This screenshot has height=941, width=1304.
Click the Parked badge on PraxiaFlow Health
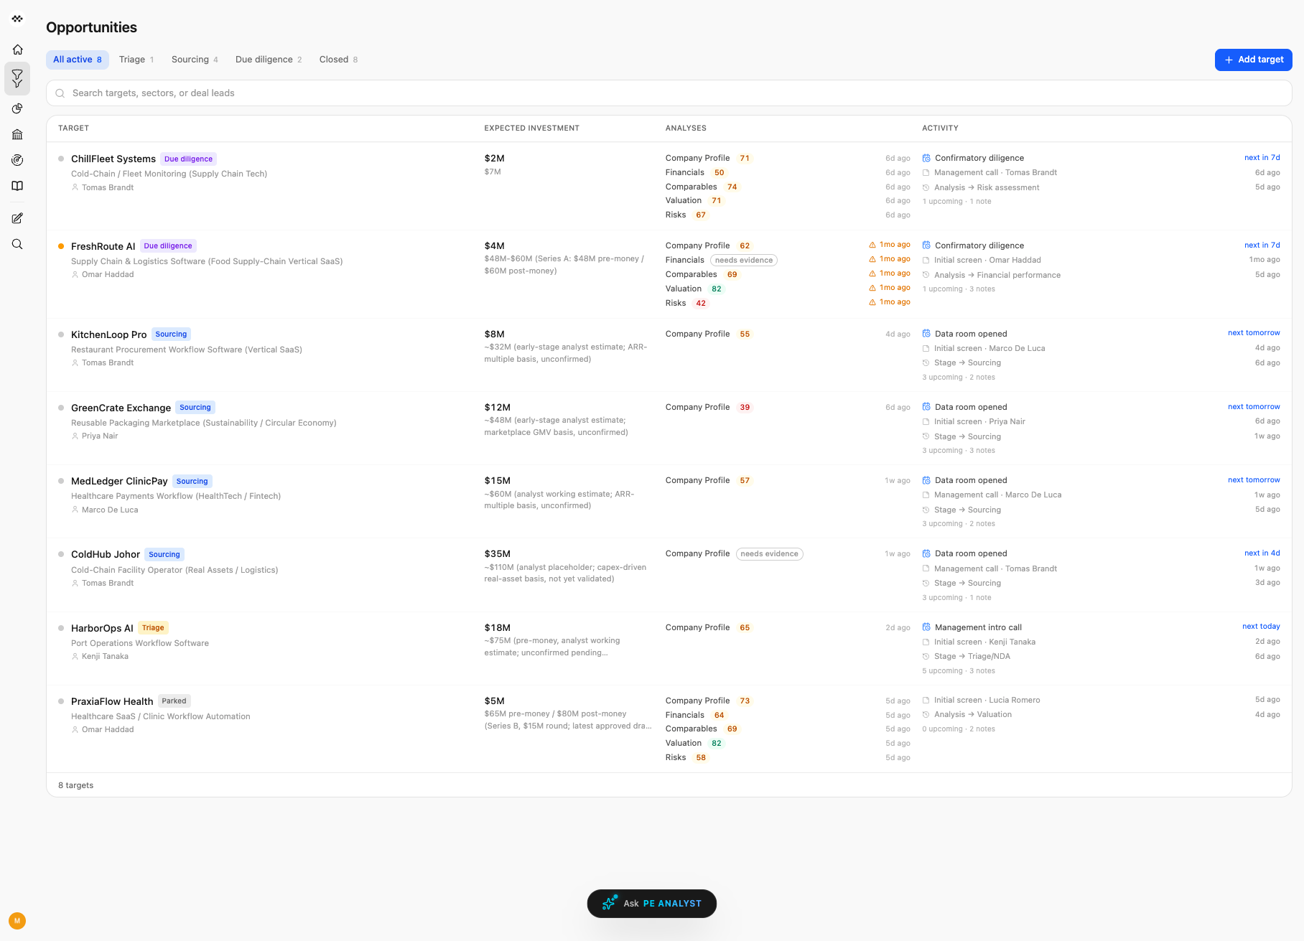[174, 701]
